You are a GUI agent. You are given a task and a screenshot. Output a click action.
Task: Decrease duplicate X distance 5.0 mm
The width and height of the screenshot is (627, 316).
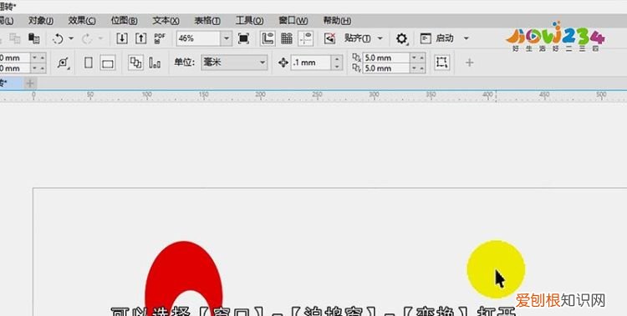tap(415, 58)
